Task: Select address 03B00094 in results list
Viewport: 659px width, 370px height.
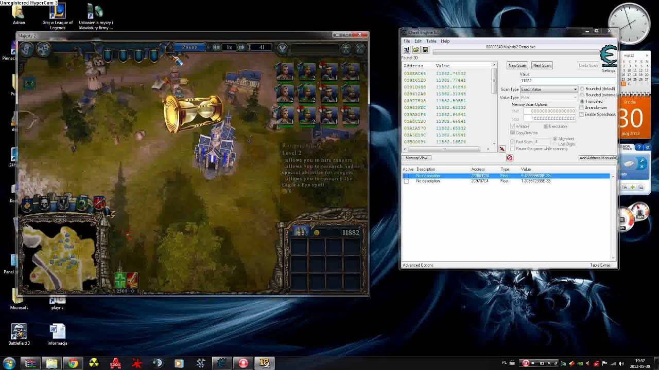Action: pos(415,142)
